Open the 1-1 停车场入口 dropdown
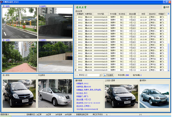This screenshot has width=172, height=117. (100, 75)
